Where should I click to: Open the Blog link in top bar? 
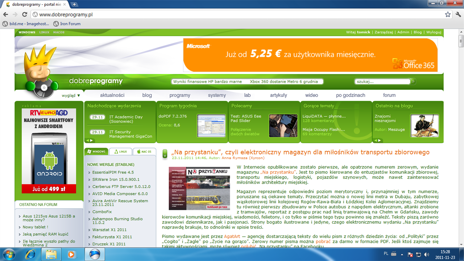418,32
